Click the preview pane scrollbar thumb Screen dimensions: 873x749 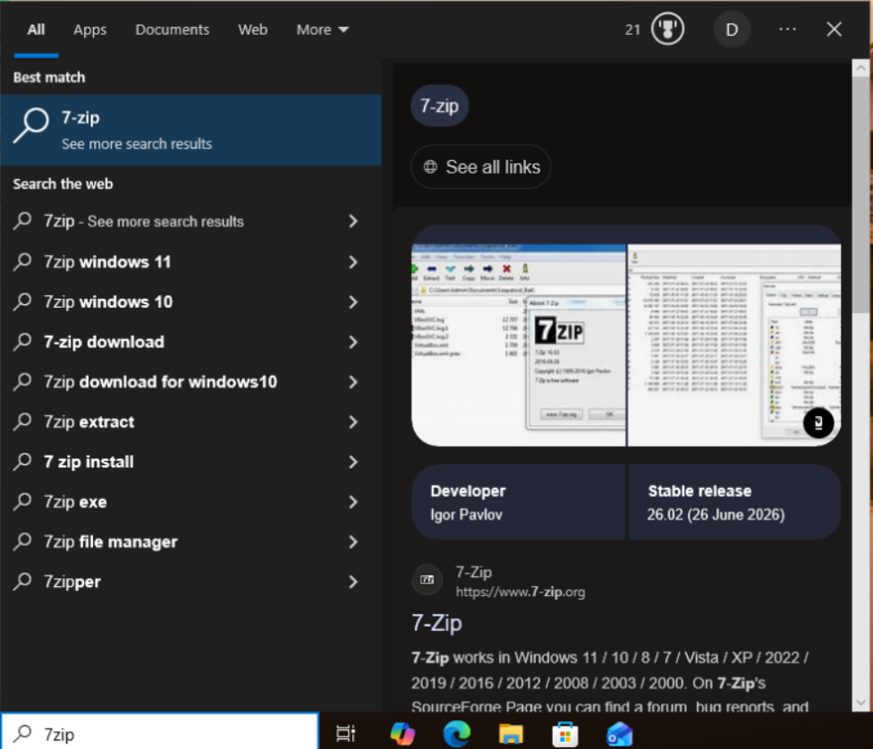tap(860, 195)
